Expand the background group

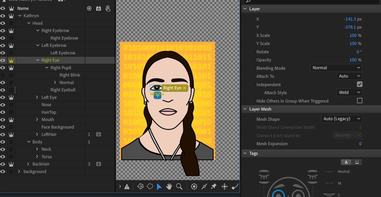click(19, 171)
